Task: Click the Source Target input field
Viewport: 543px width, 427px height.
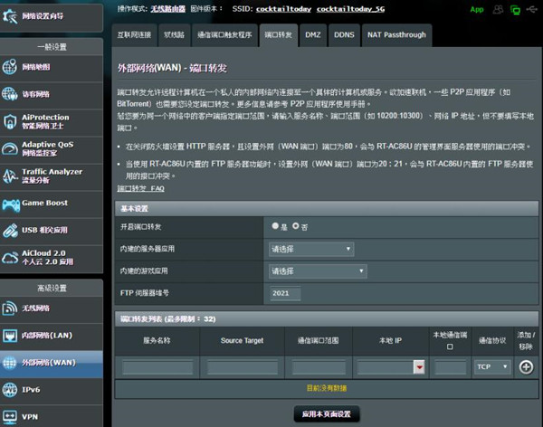Action: click(x=243, y=367)
